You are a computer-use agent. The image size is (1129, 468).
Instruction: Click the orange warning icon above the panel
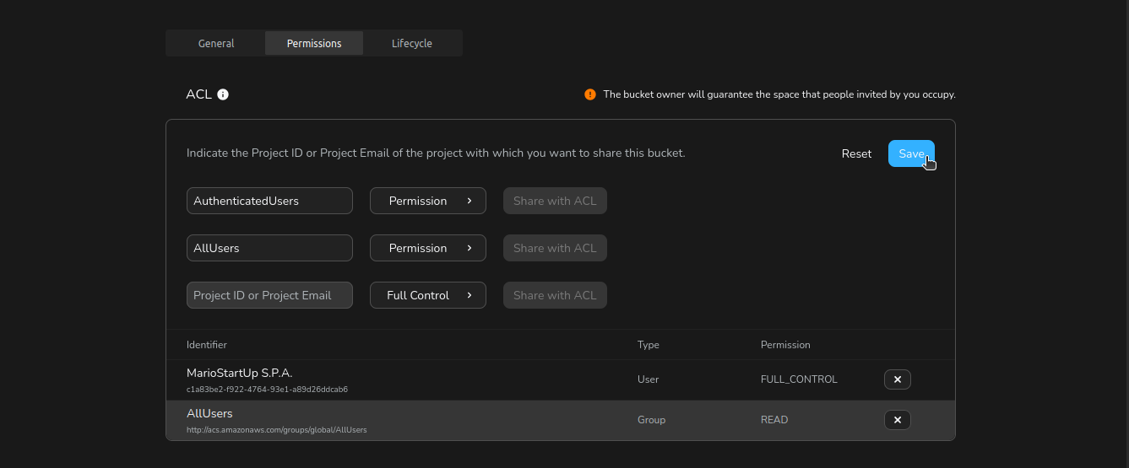coord(590,94)
